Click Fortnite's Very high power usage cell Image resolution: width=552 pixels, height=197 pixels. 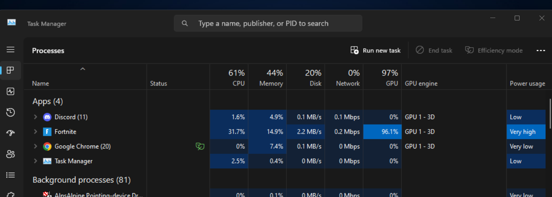click(526, 132)
